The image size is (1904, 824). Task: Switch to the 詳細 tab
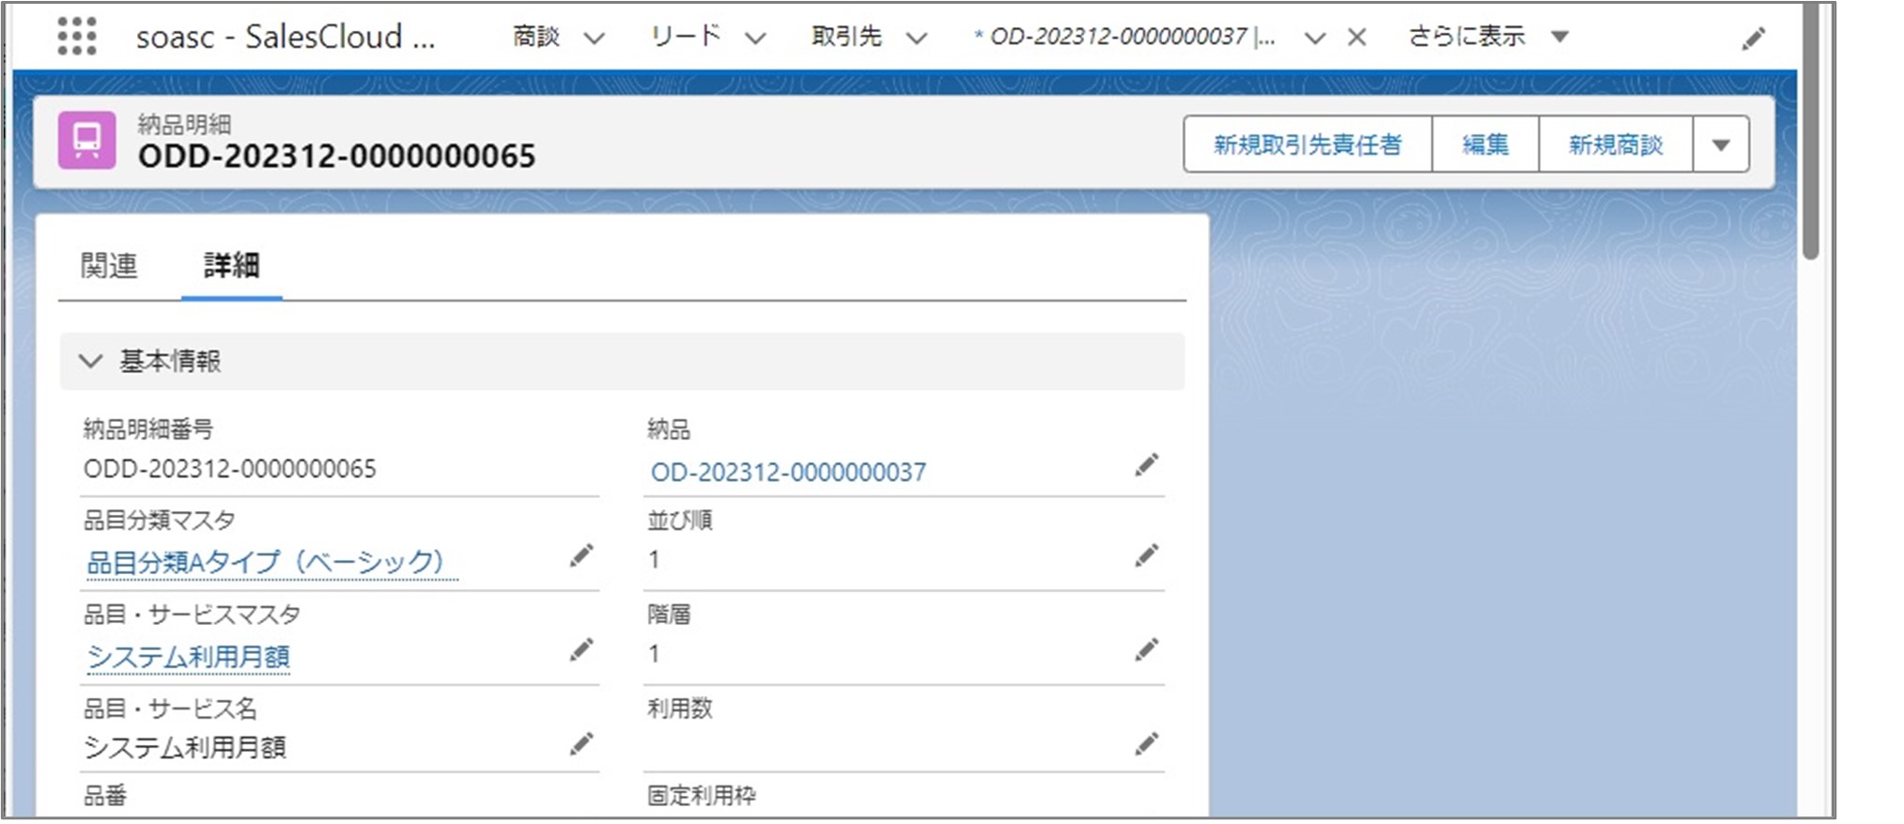tap(231, 266)
